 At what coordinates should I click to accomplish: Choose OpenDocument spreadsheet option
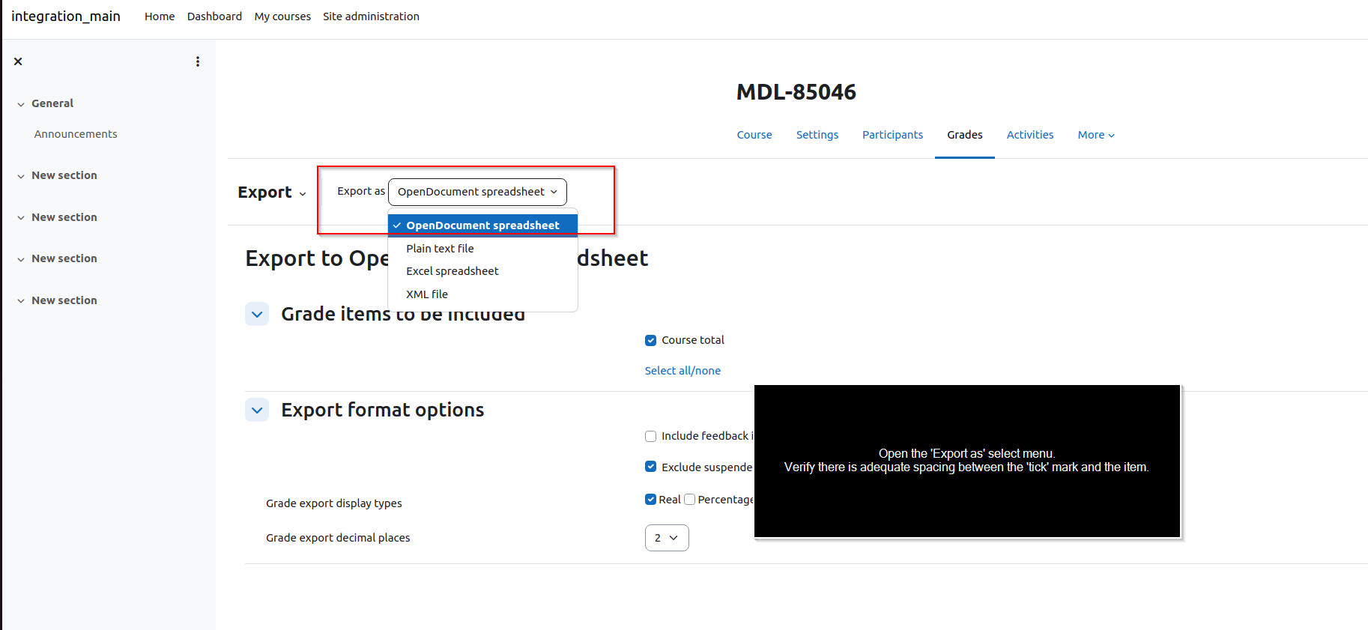click(x=482, y=225)
